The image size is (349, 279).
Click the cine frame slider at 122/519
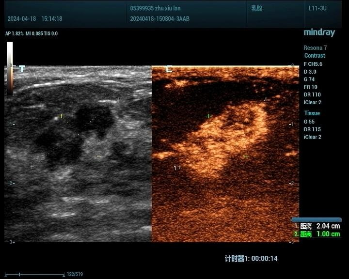point(19,275)
